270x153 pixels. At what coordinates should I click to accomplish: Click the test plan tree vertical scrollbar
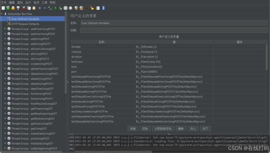pos(66,52)
